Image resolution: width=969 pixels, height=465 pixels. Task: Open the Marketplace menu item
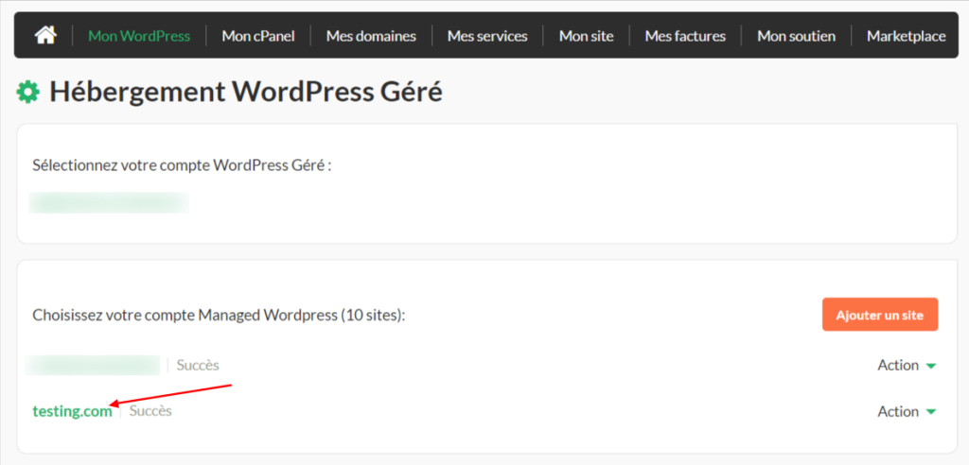tap(907, 37)
